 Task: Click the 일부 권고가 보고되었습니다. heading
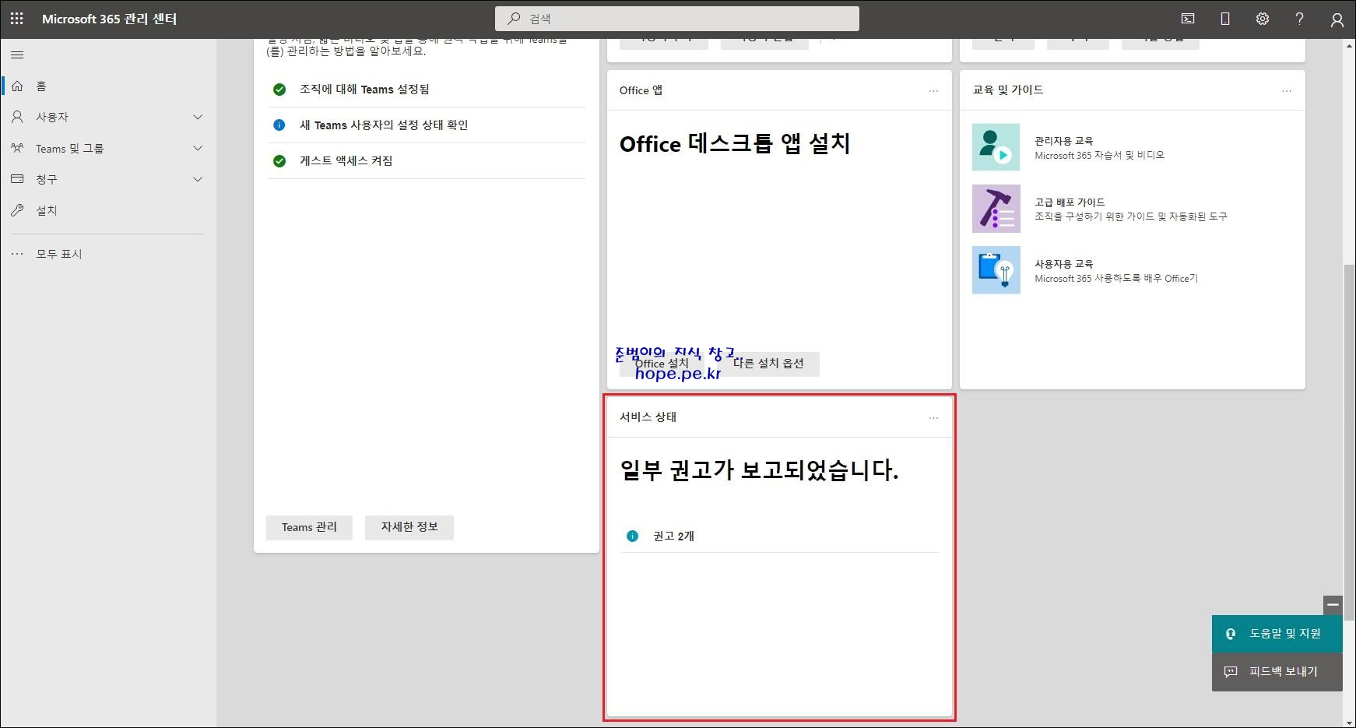759,470
